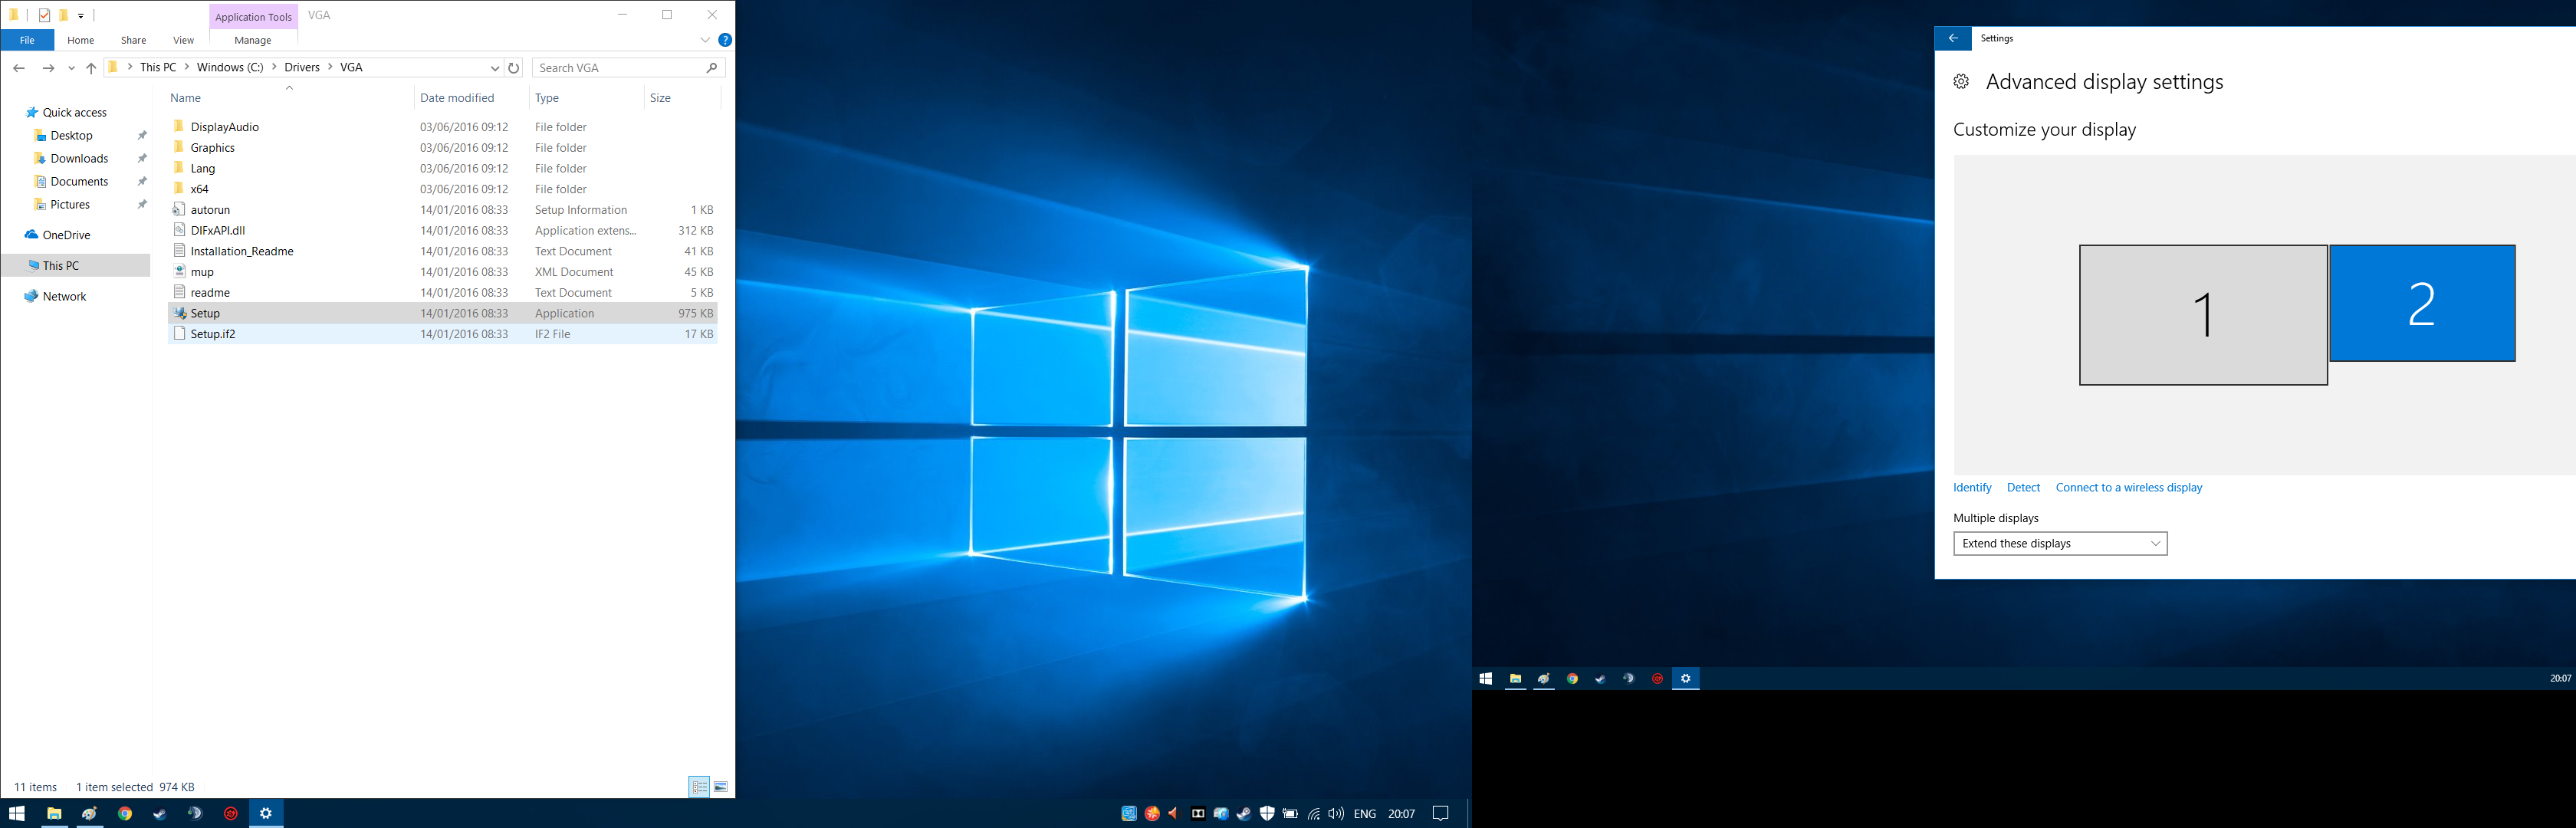This screenshot has height=828, width=2576.
Task: Click the Settings back arrow
Action: 1953,38
